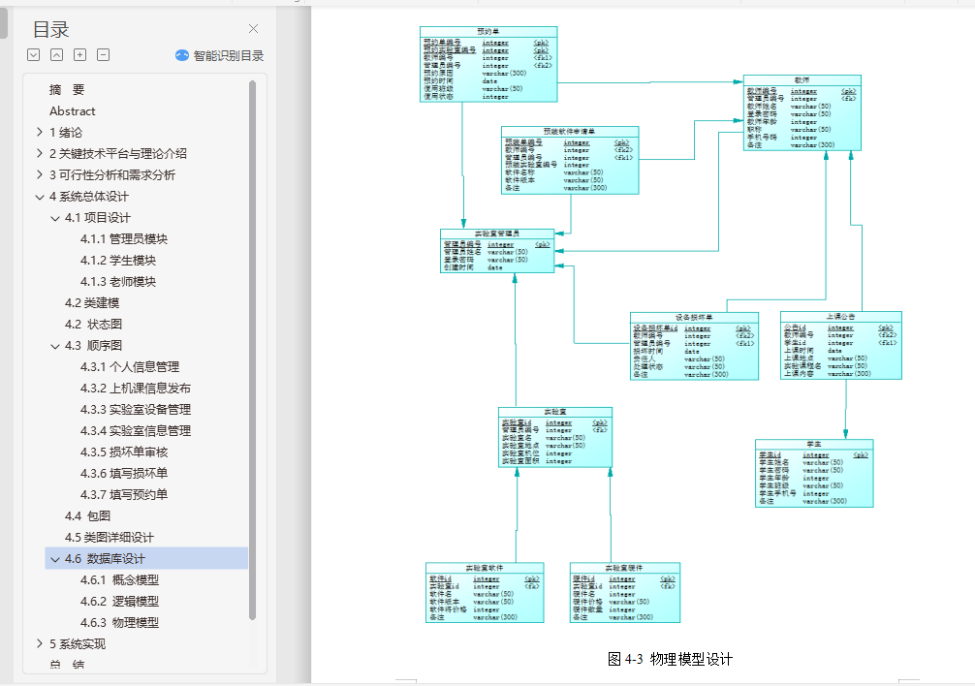975x686 pixels.
Task: Jump to 4.3.2 上机课信息发布
Action: (136, 388)
